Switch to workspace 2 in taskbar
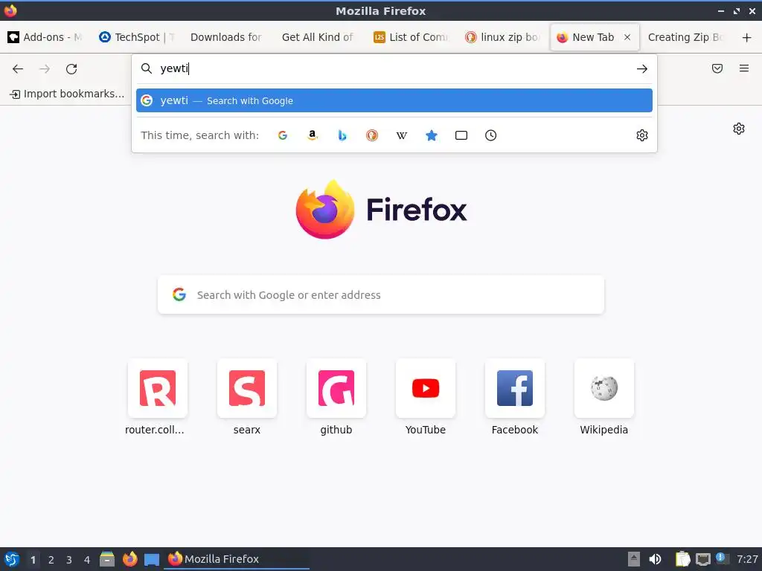This screenshot has width=762, height=571. tap(51, 560)
